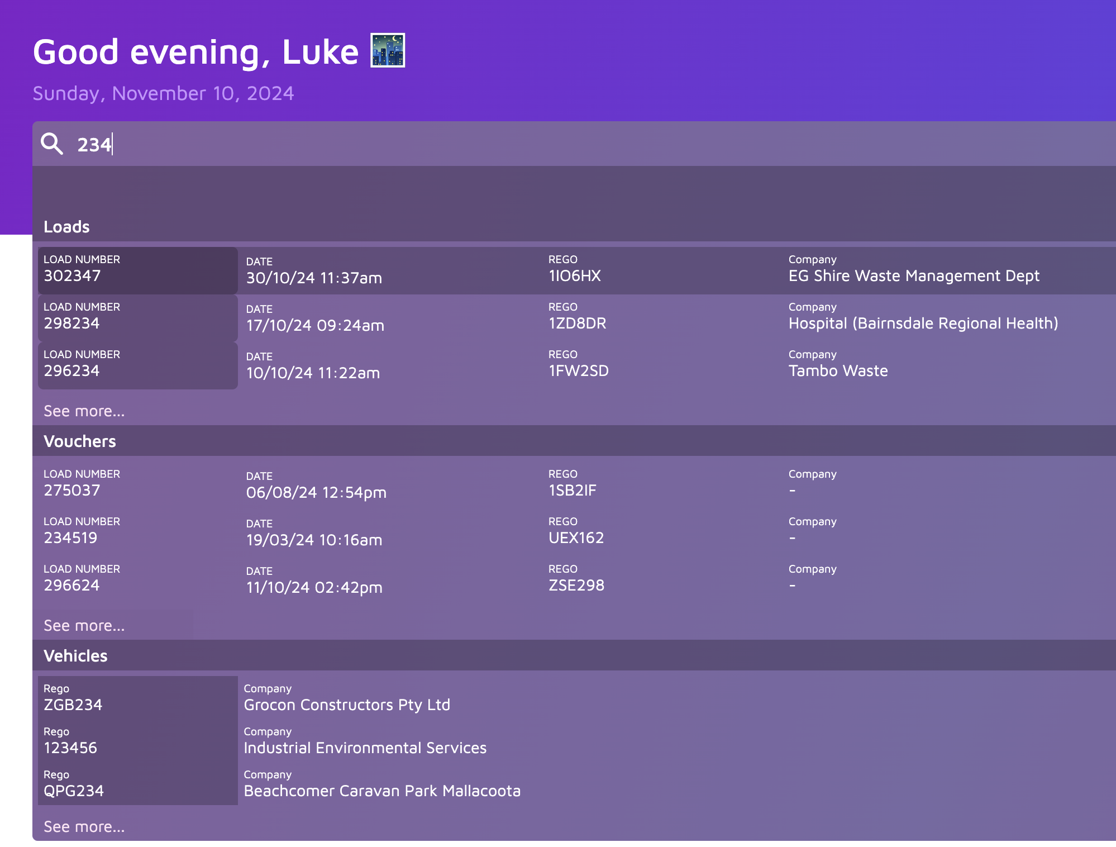Click the night city emoji icon
Screen dimensions: 1116x847
[x=388, y=51]
